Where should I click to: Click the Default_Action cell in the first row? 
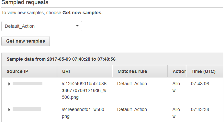(x=132, y=84)
